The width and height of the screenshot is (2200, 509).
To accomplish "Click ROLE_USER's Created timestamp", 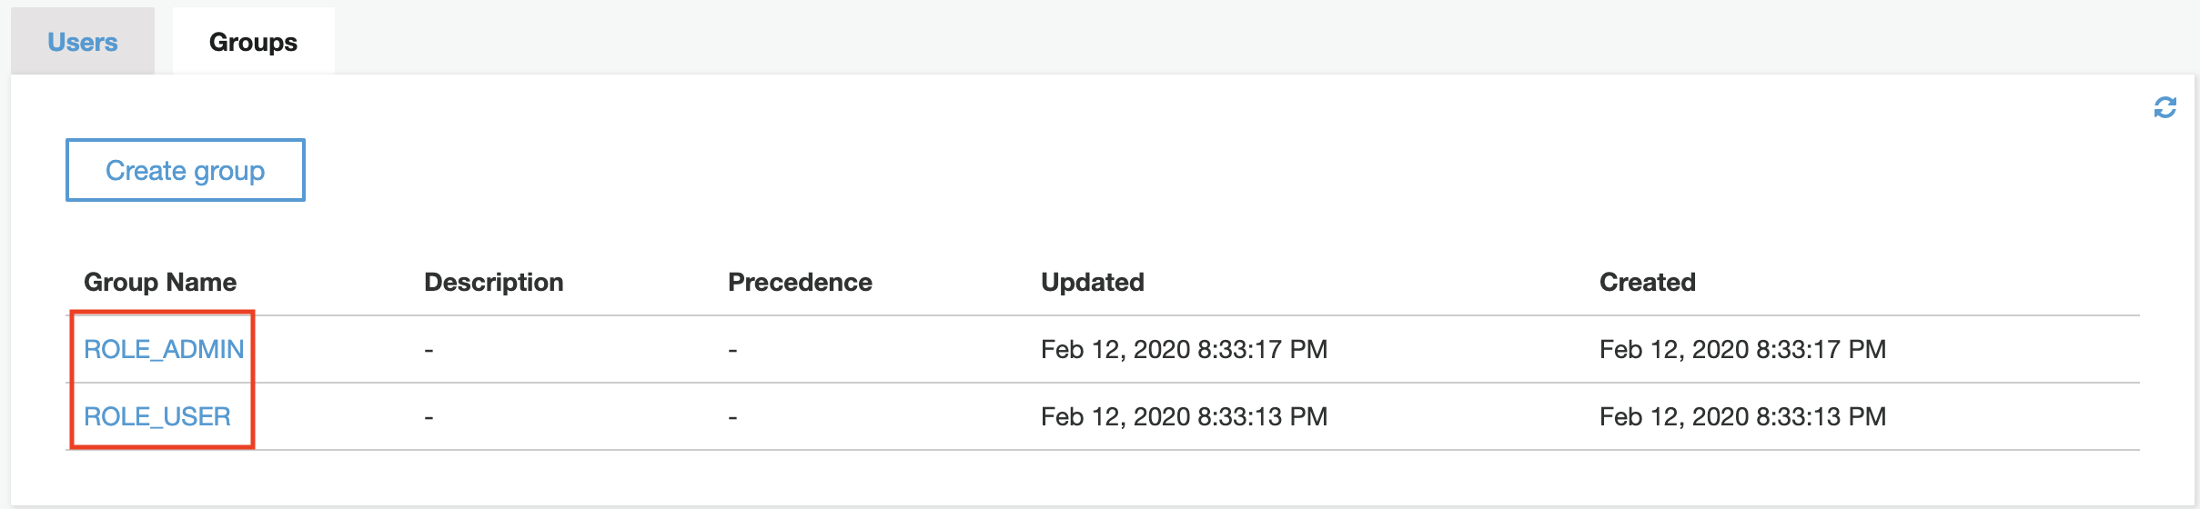I will 1742,416.
